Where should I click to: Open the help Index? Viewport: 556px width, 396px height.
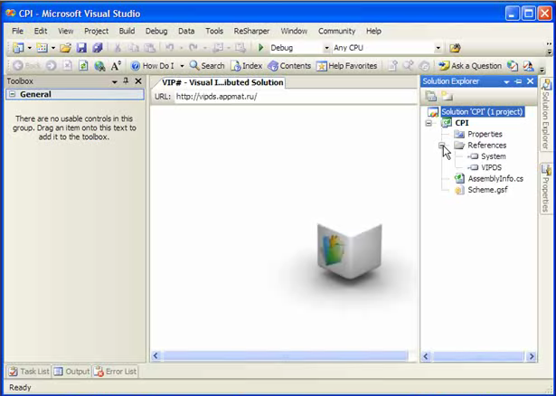(247, 66)
